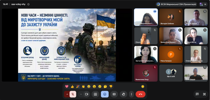Select Олена Васильконова video tile
This screenshot has width=210, height=100.
pos(196,54)
